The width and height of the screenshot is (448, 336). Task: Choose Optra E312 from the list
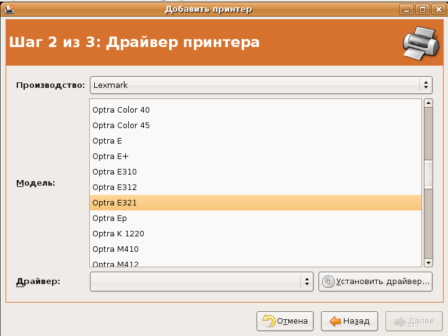tap(255, 187)
